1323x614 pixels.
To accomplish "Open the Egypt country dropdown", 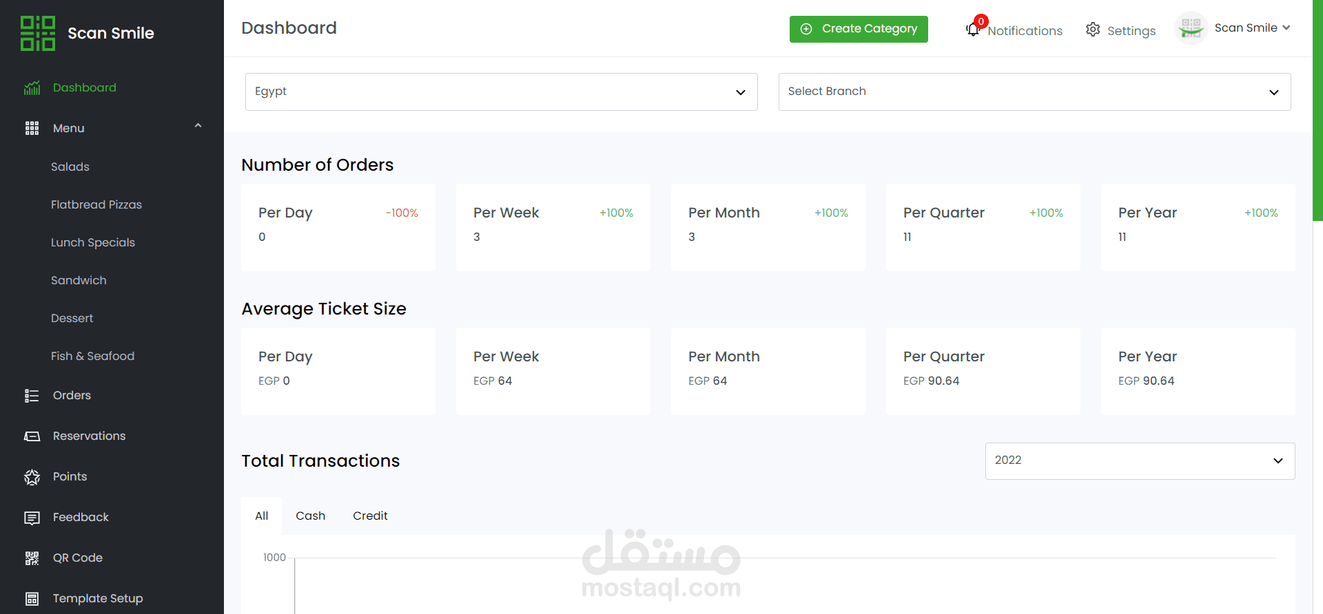I will pyautogui.click(x=502, y=92).
